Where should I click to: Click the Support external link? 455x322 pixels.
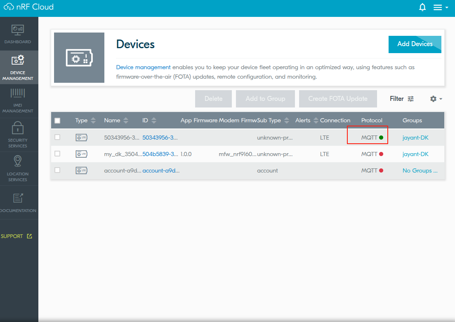16,236
